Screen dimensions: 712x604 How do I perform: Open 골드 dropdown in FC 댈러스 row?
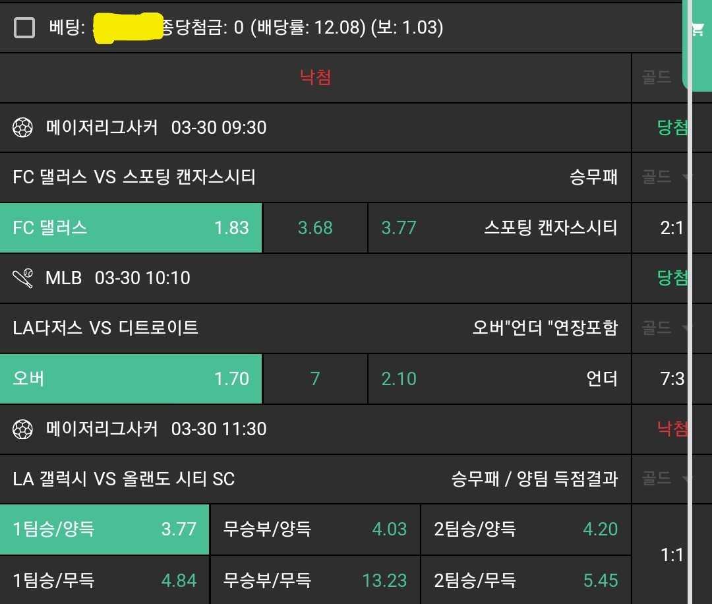pyautogui.click(x=665, y=177)
